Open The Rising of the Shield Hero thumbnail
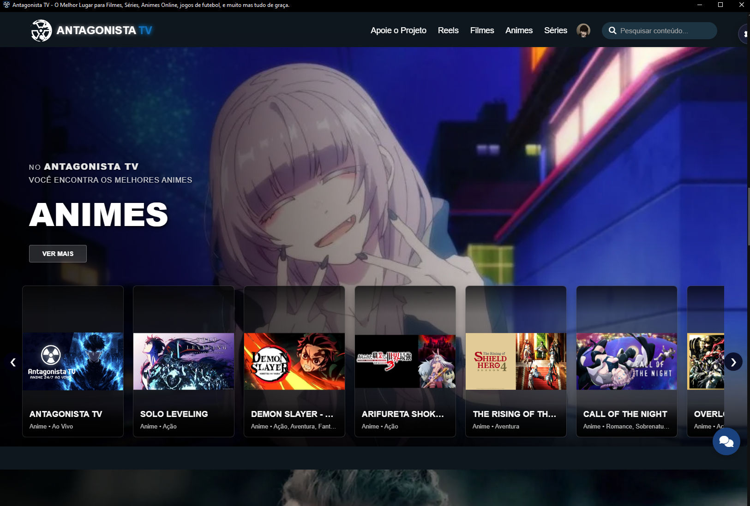Viewport: 750px width, 506px height. 516,361
